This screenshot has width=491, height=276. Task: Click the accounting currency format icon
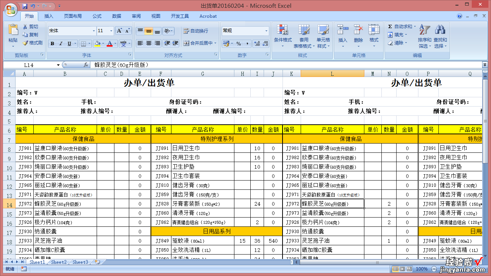pos(226,44)
